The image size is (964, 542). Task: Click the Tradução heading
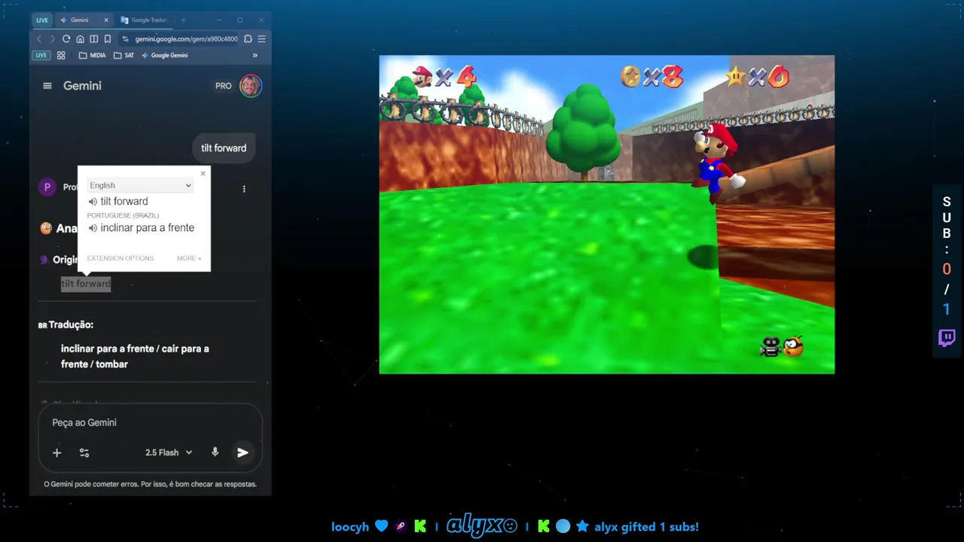71,325
